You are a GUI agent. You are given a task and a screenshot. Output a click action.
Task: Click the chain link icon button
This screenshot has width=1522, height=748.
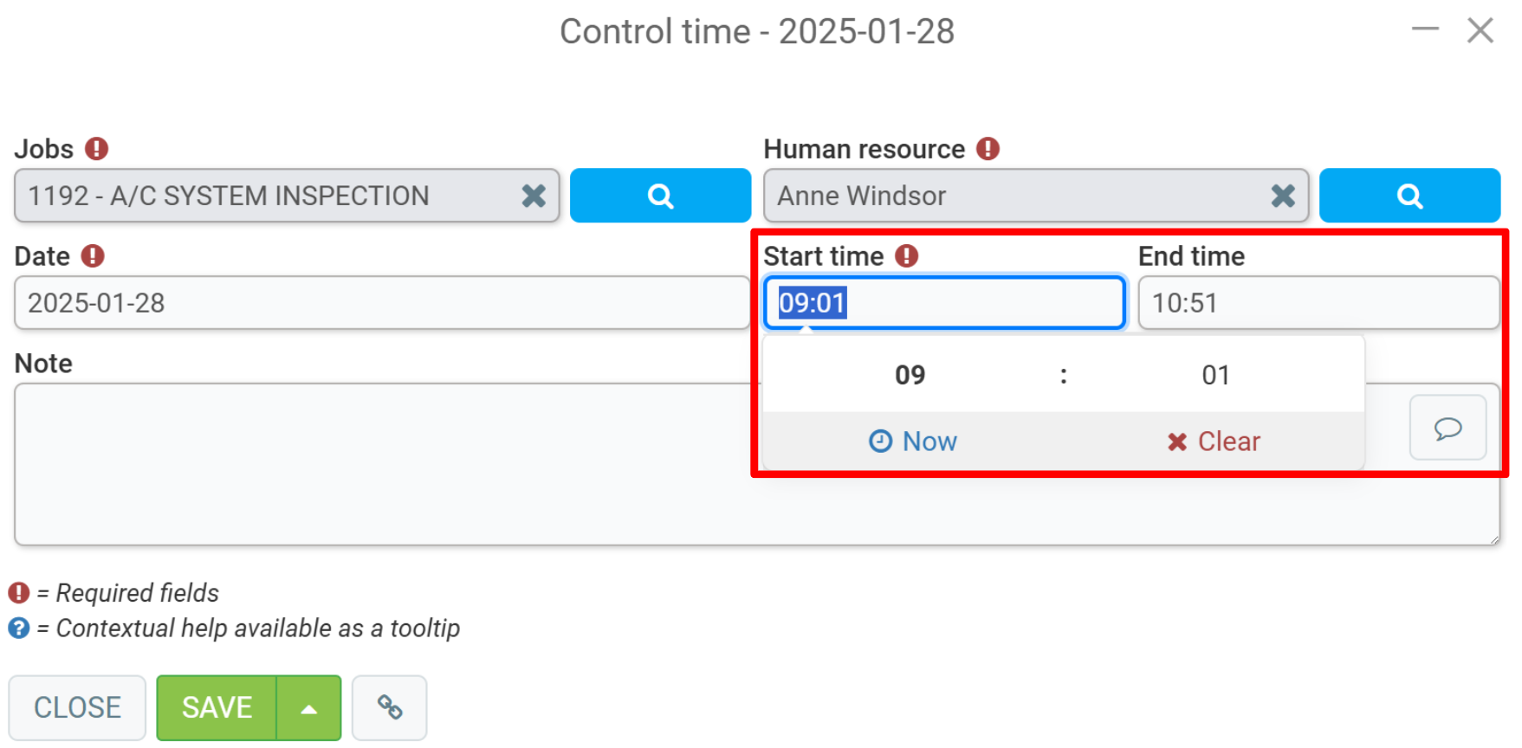(390, 707)
